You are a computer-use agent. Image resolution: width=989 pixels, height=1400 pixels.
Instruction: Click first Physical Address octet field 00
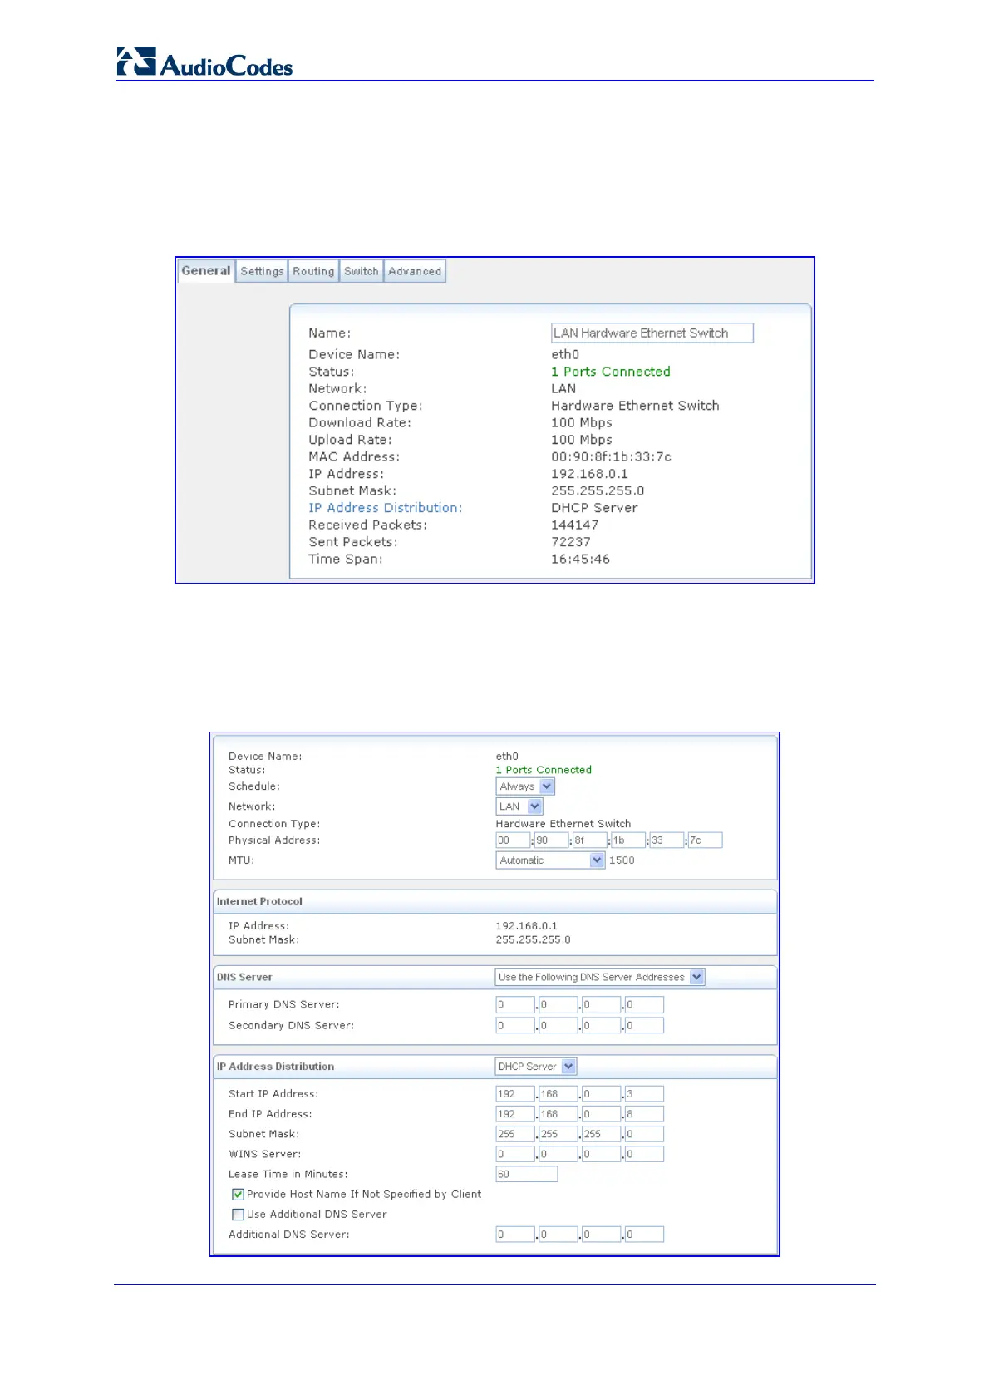[514, 840]
